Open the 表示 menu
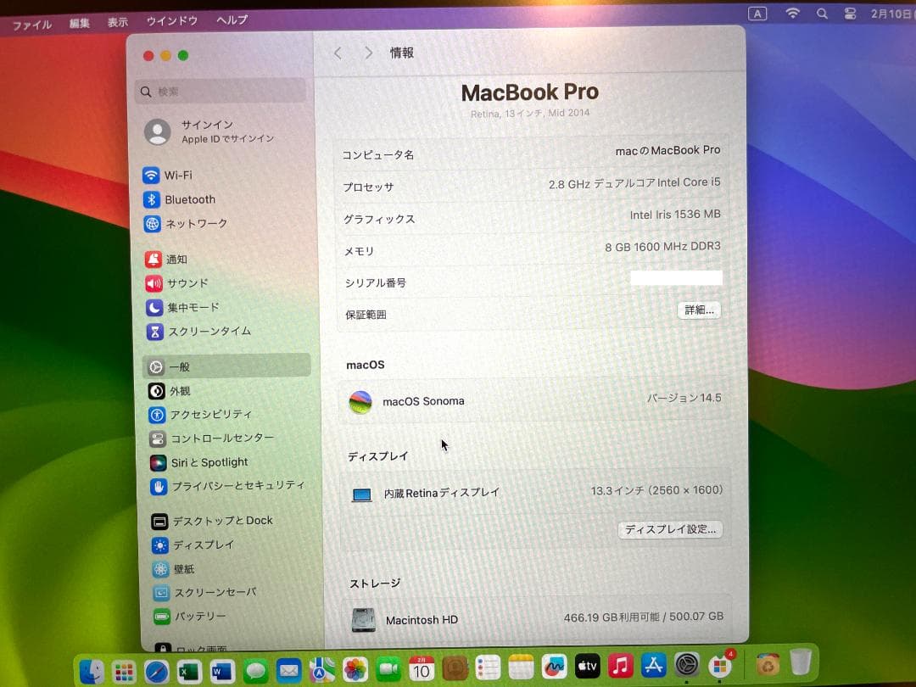 tap(118, 21)
